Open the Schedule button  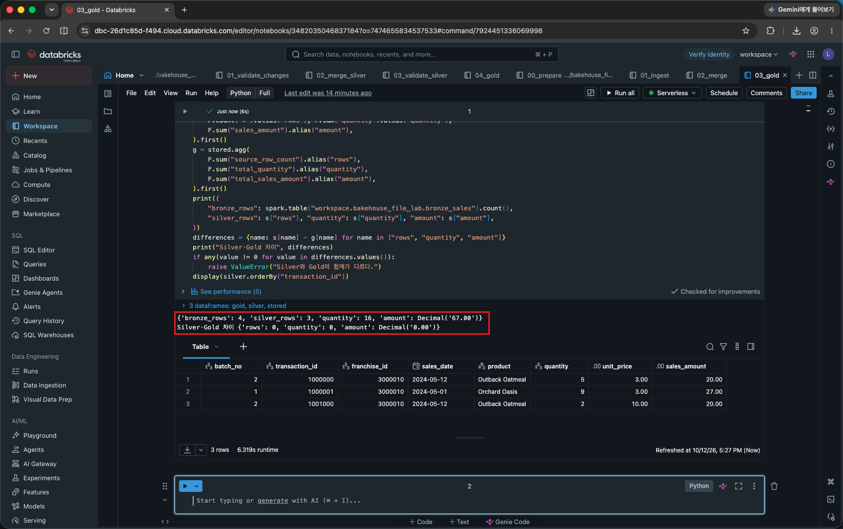click(724, 93)
